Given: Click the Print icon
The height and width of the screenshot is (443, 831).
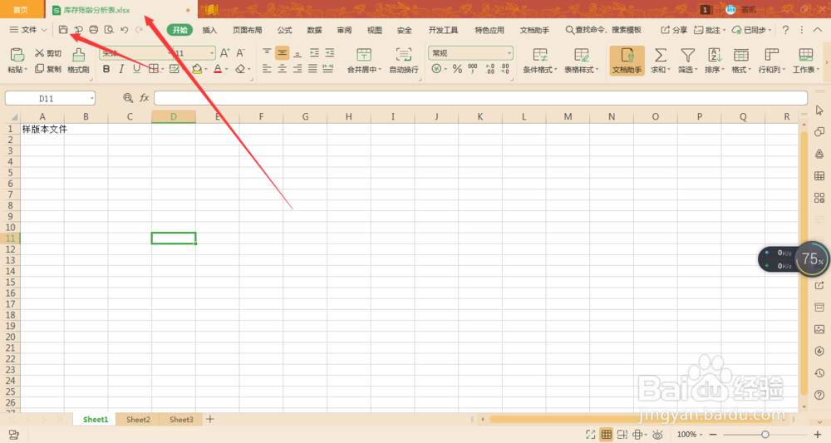Looking at the screenshot, I should click(94, 30).
